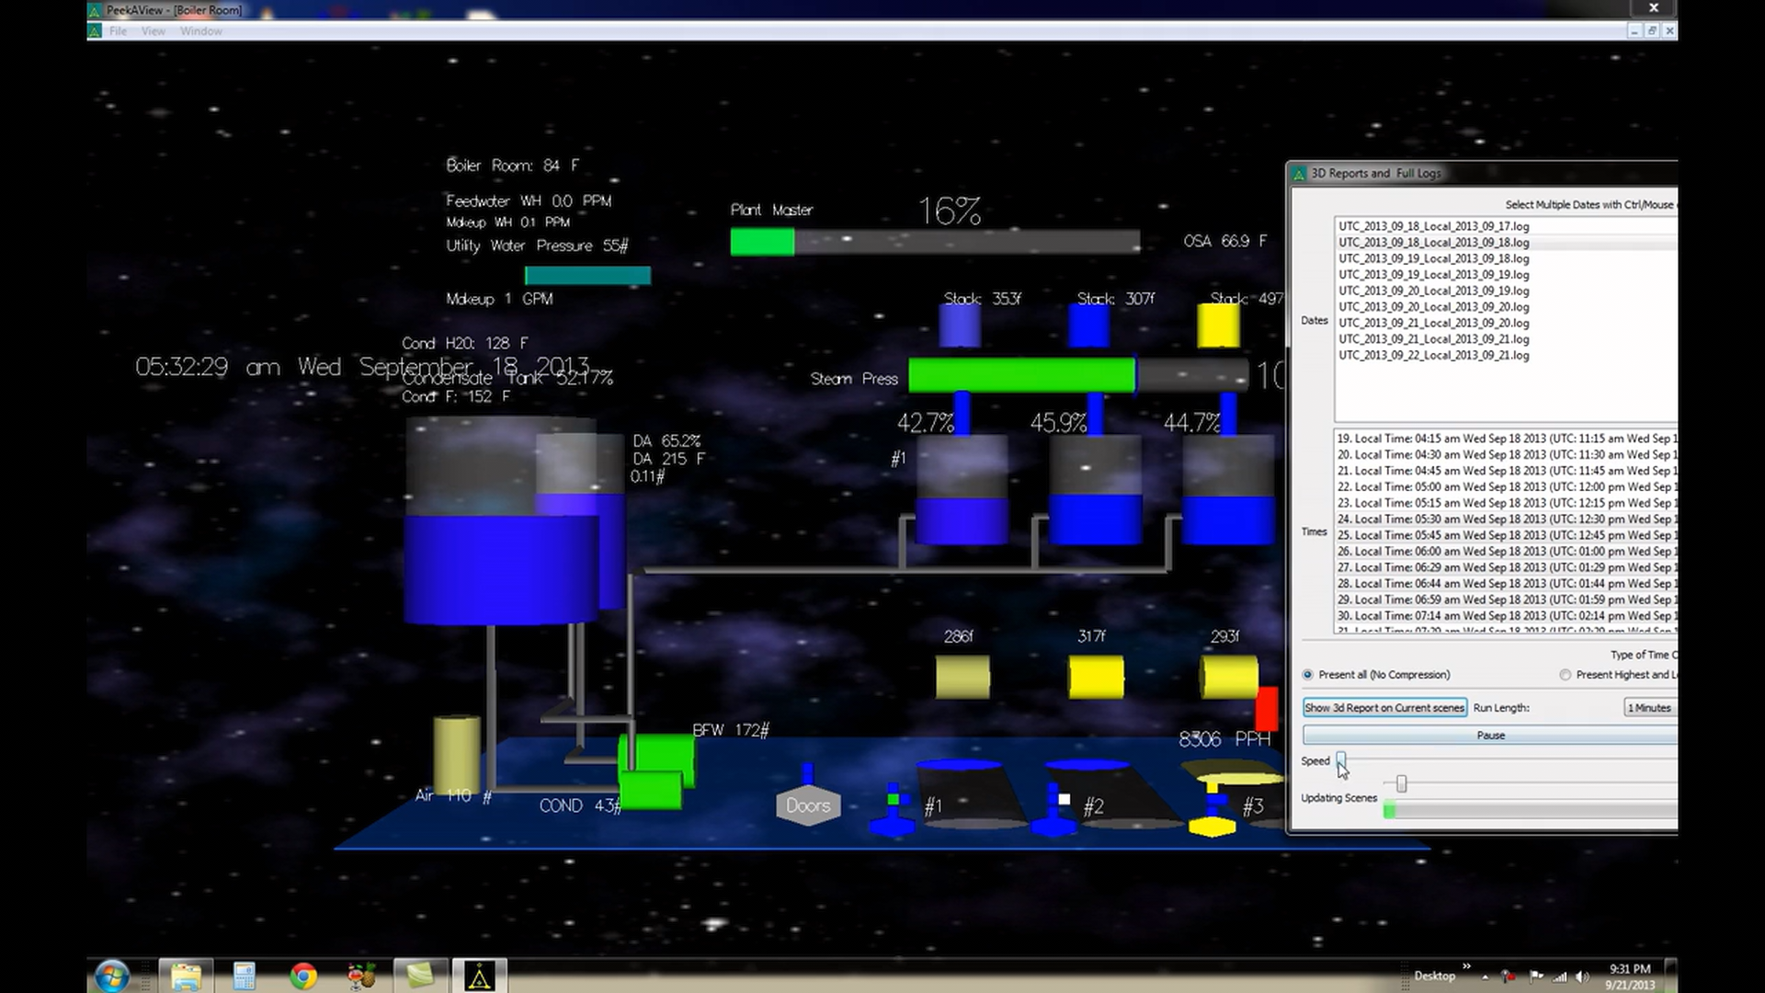The width and height of the screenshot is (1765, 993).
Task: Click the slider thumb above Updating Scenes
Action: tap(1401, 784)
